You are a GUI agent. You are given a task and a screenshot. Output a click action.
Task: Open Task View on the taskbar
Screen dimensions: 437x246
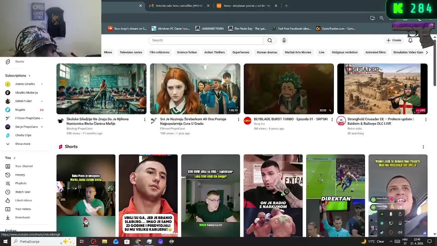click(x=82, y=242)
